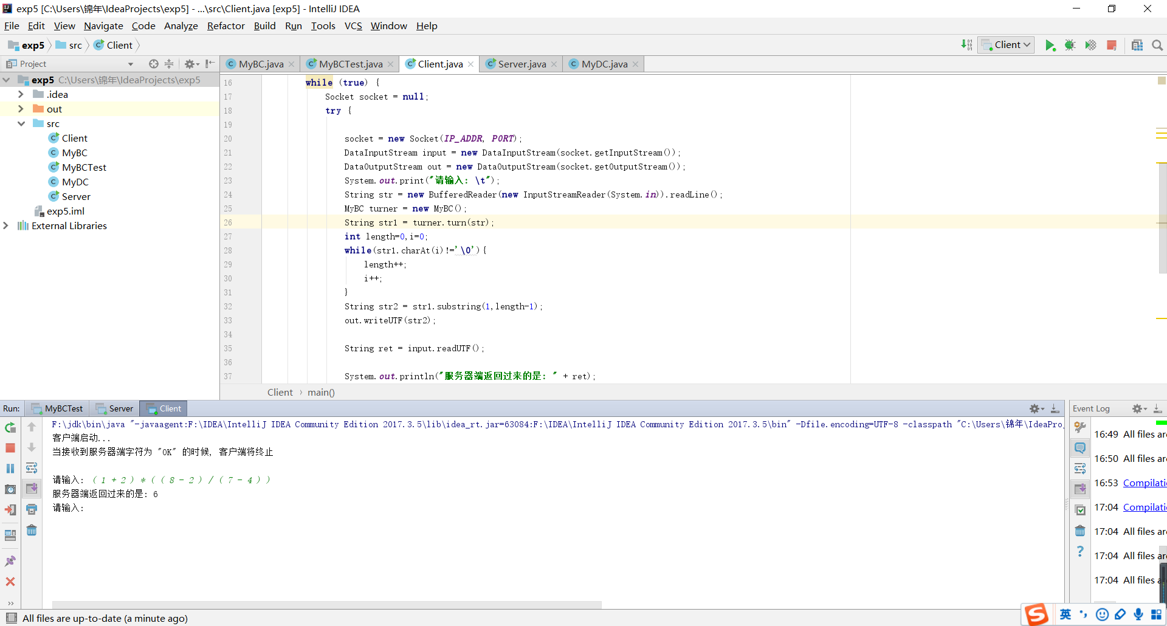1167x626 pixels.
Task: Print the Run console output
Action: pyautogui.click(x=32, y=509)
